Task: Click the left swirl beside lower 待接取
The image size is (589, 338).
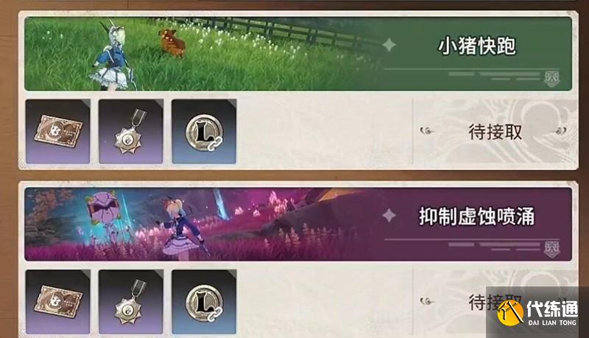Action: (428, 301)
